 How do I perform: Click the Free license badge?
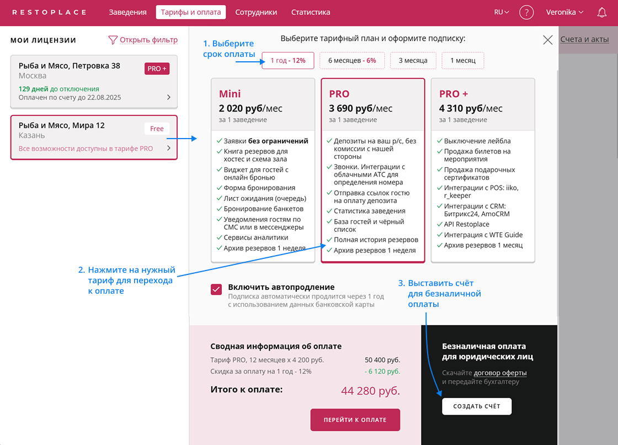tap(157, 129)
